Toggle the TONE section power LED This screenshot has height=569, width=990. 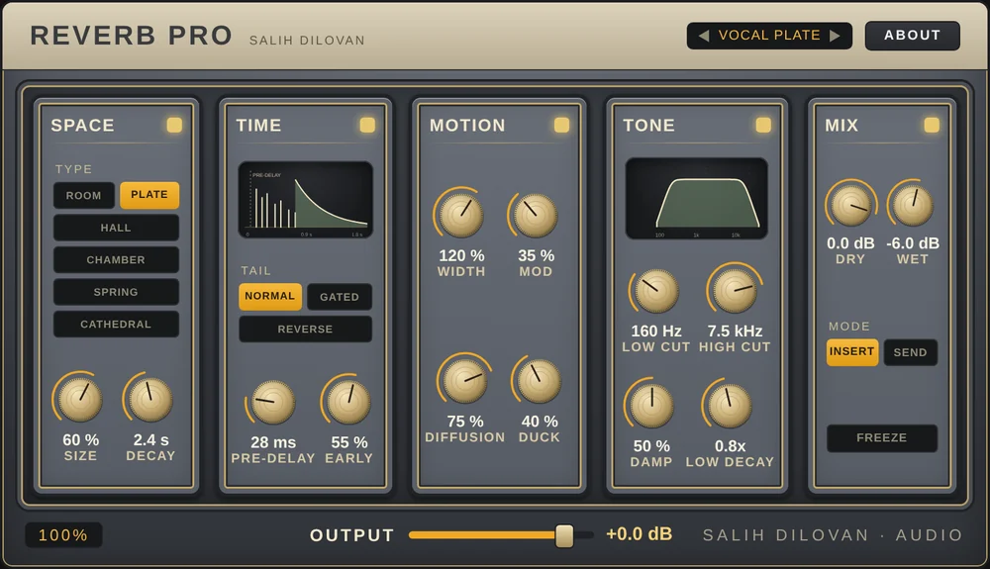[x=763, y=125]
